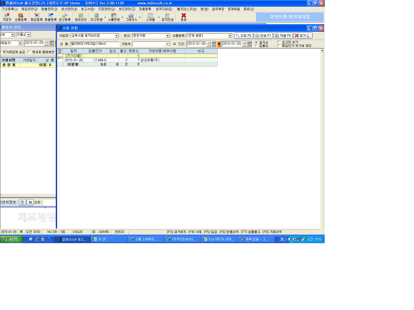414x310 pixels.
Task: Click the edit icon beside 거래처정보
Action: click(22, 202)
